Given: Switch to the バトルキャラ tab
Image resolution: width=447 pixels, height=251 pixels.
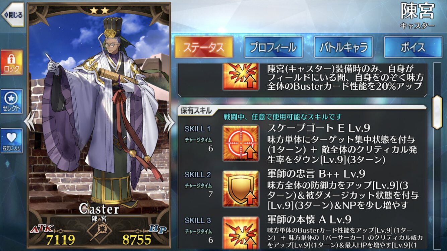Looking at the screenshot, I should coord(343,47).
